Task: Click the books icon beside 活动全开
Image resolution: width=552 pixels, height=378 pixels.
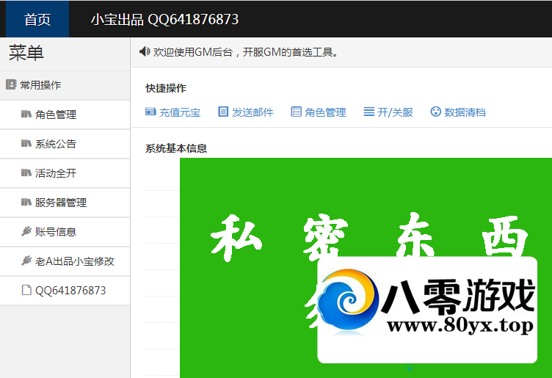Action: (x=26, y=172)
